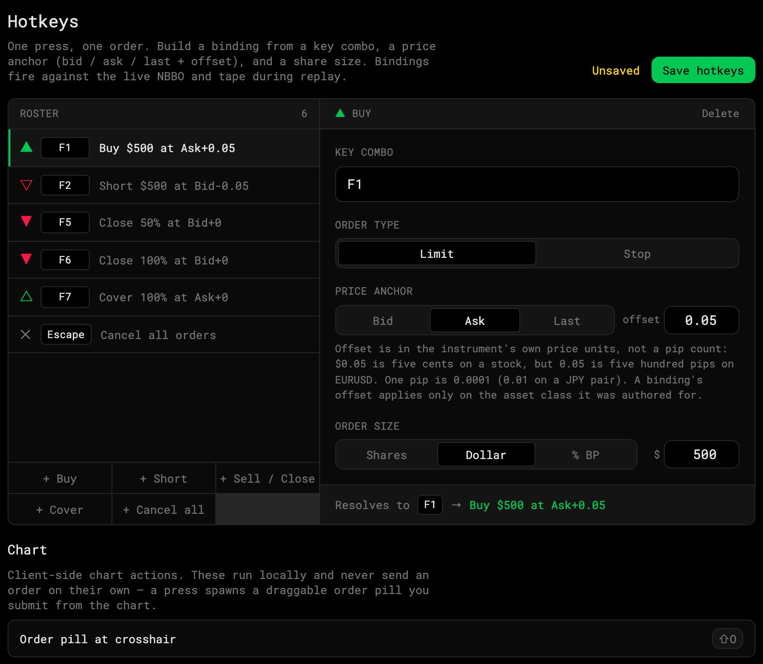Screen dimensions: 763x664
Task: Delete the current BUY binding
Action: [720, 113]
